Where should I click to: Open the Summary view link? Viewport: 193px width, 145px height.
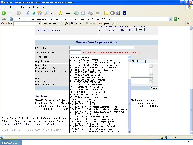click(110, 30)
